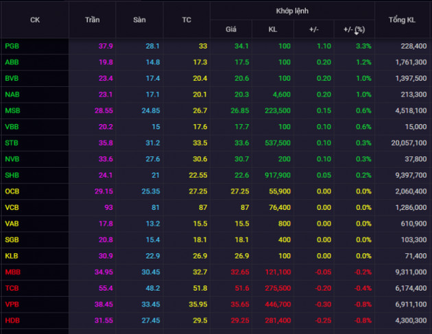Screen dimensions: 432x334
Task: Click VPB change value -0.30
Action: (323, 305)
